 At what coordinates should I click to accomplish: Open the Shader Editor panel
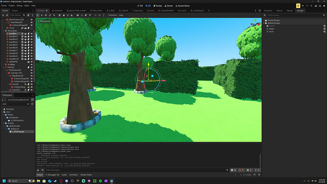86,175
